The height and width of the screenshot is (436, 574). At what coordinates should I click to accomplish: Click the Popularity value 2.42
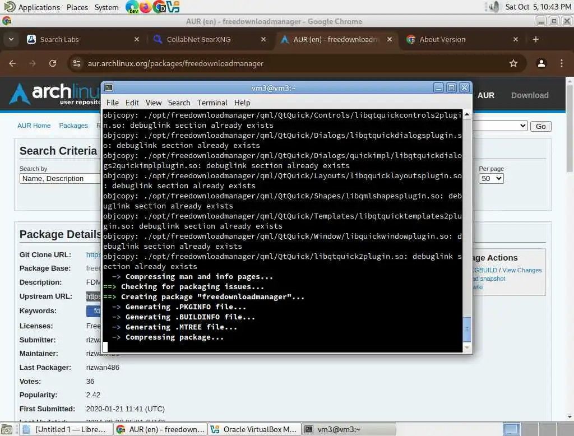pos(93,395)
